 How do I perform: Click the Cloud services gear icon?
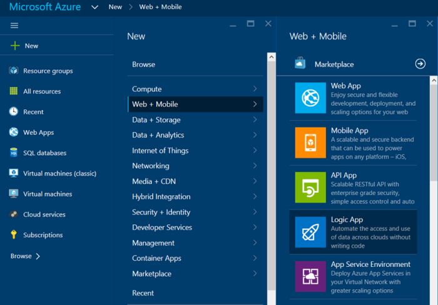tap(13, 214)
